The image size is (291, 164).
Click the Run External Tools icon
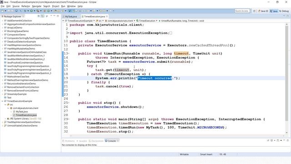point(38,11)
